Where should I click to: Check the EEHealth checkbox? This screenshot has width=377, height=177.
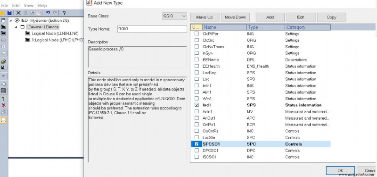pos(197,66)
